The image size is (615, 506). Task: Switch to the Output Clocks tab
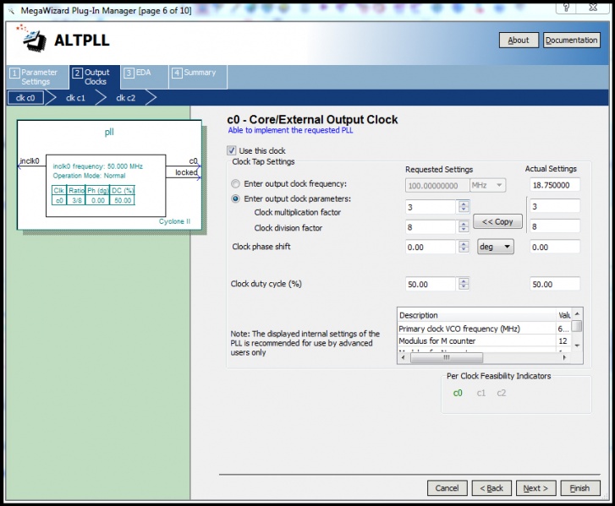(x=95, y=77)
